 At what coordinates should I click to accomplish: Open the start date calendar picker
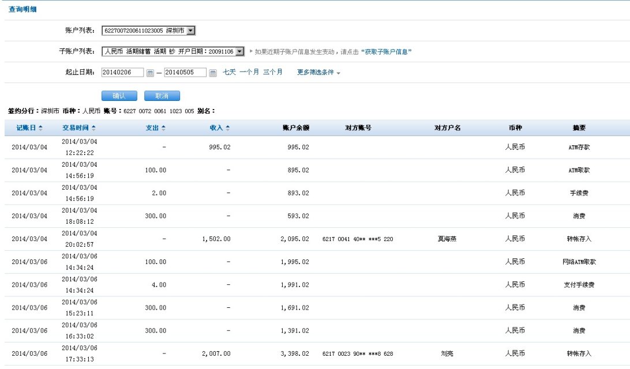(x=150, y=73)
